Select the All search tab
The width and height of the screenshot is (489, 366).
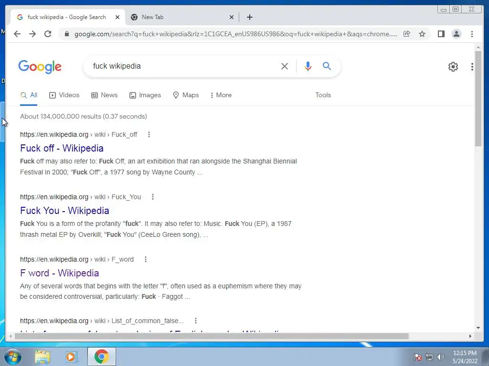[29, 95]
